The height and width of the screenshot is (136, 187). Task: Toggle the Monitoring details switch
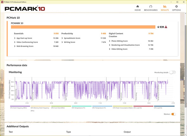[172, 72]
